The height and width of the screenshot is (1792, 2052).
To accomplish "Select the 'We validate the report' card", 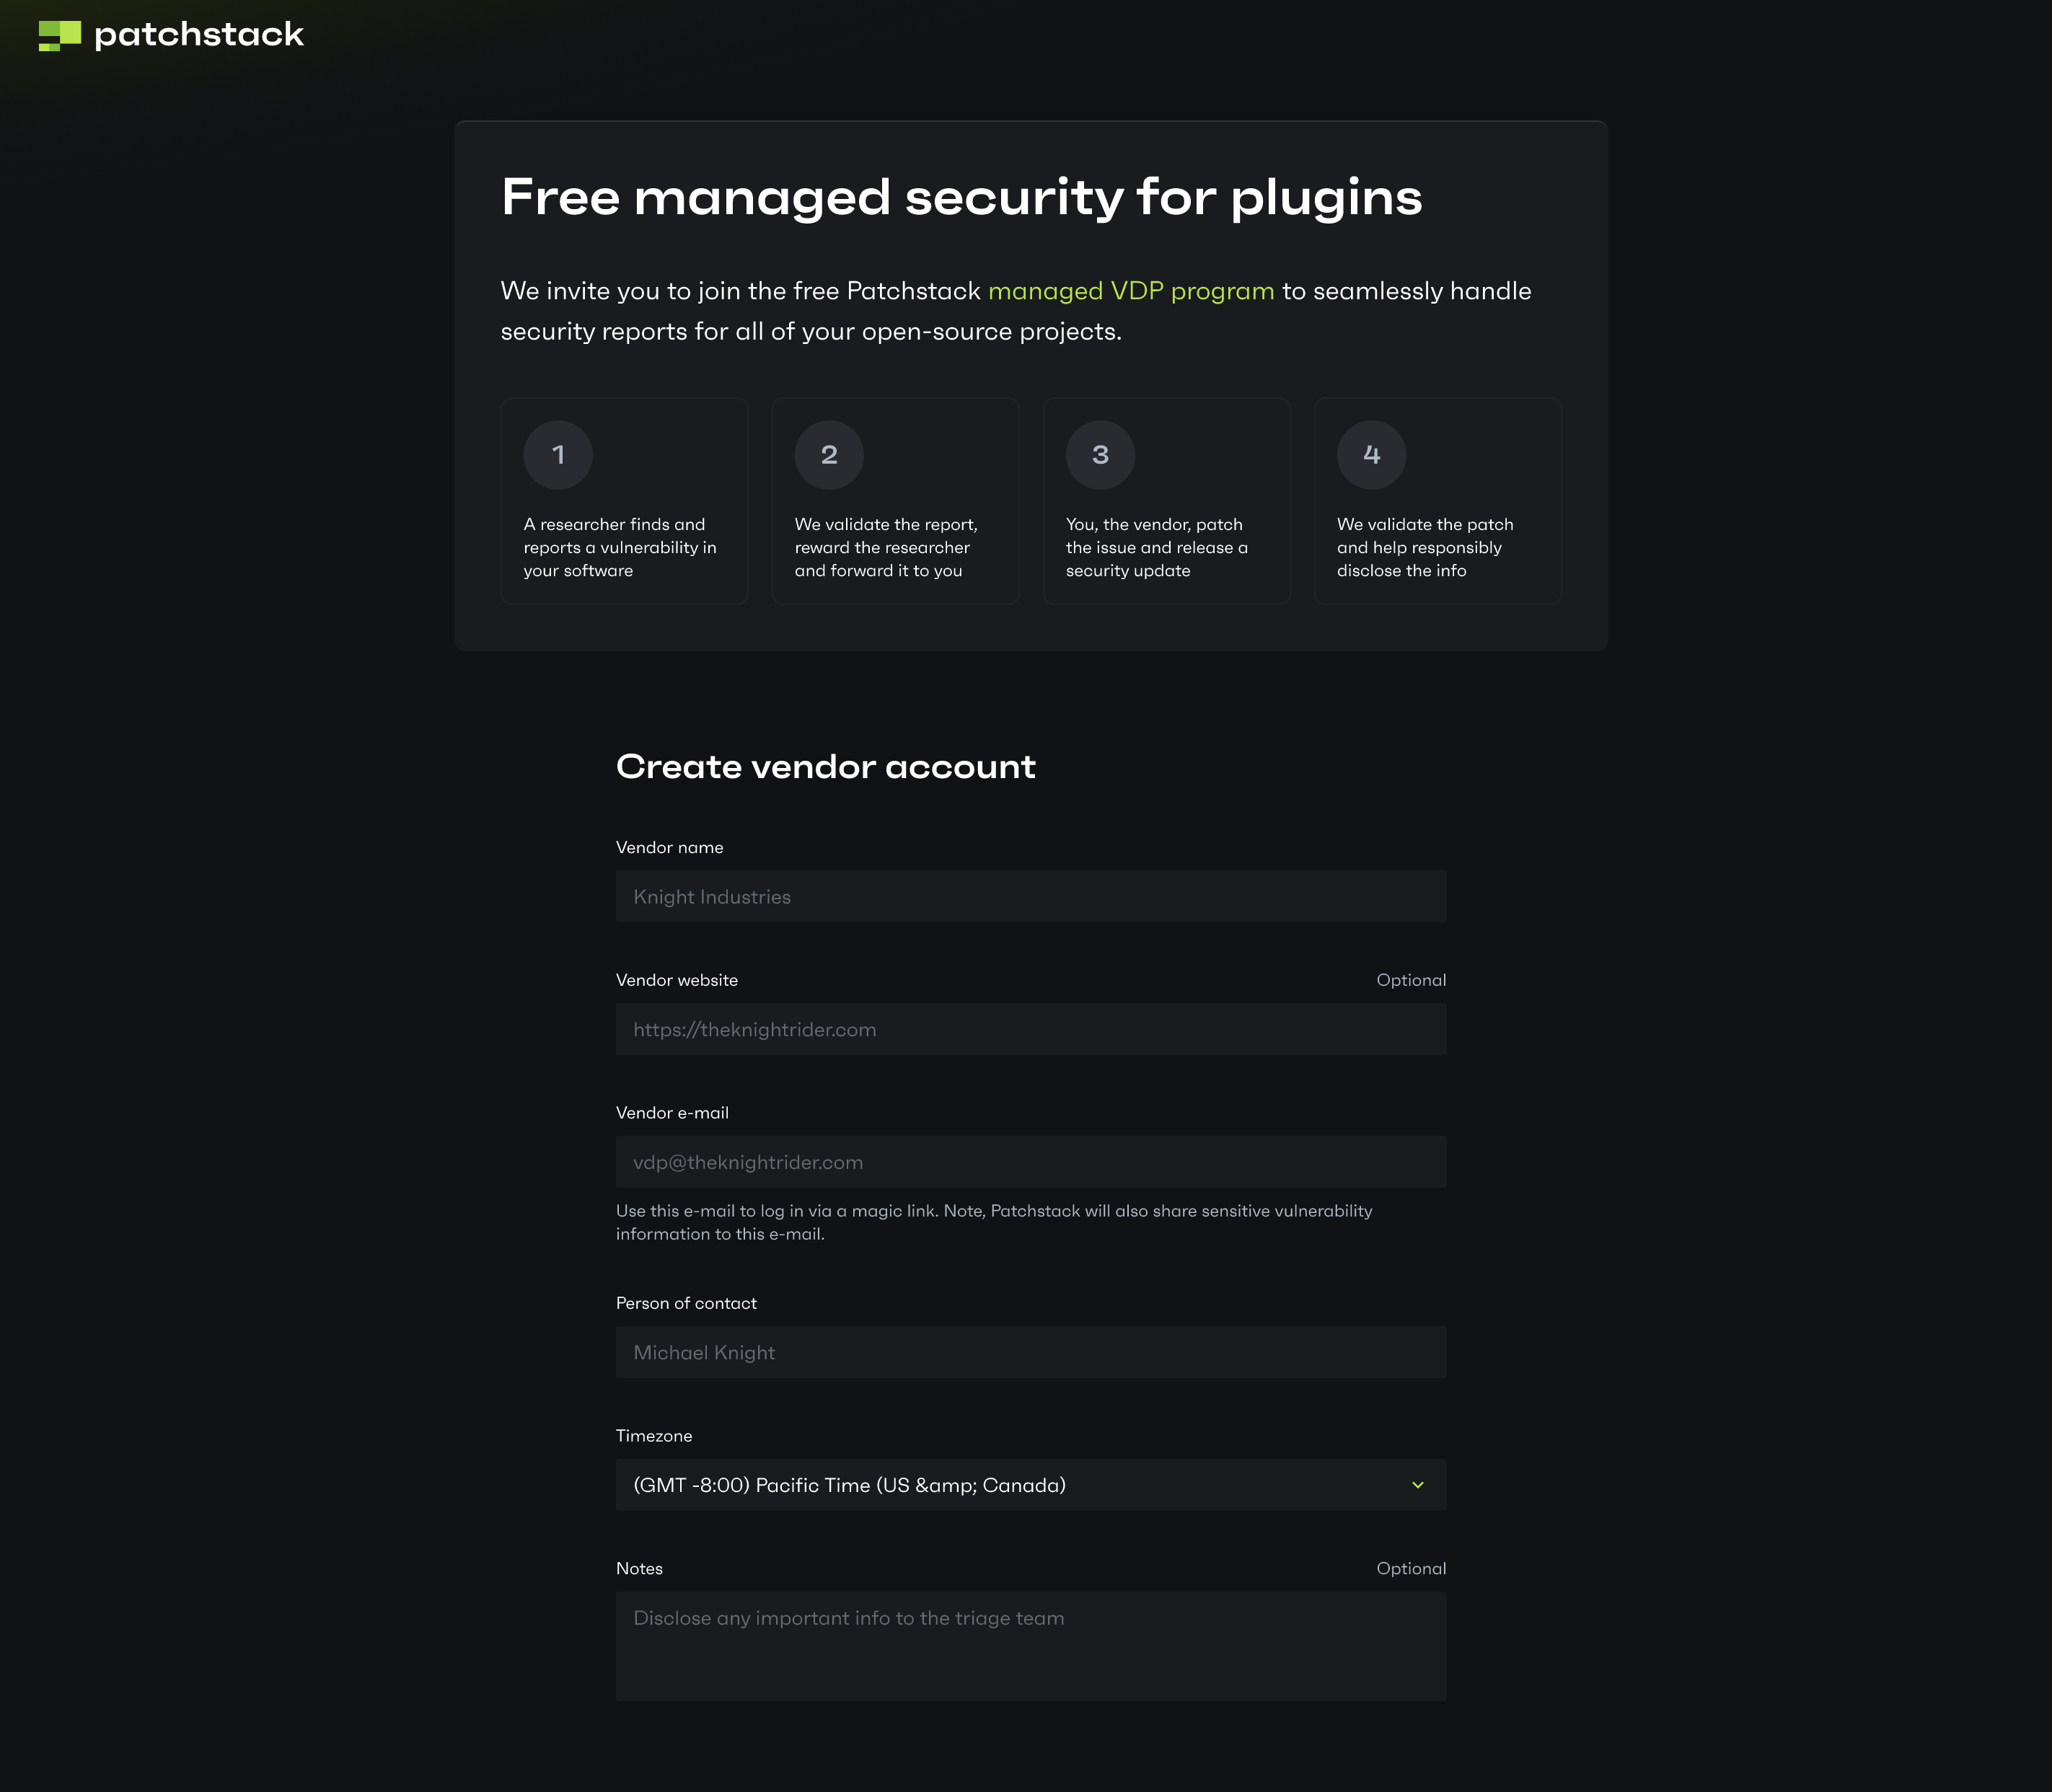I will pos(895,501).
